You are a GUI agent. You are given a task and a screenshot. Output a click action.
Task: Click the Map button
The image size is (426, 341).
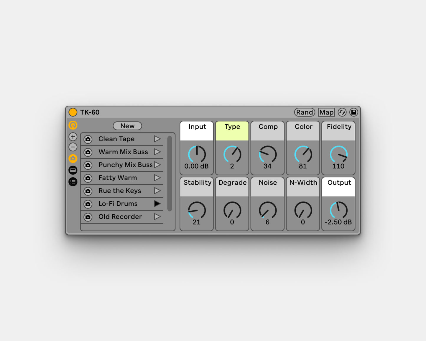pyautogui.click(x=326, y=112)
